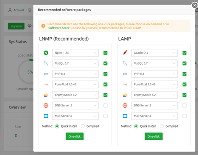Uncheck PHP 8.3 checkbox in LAMP
Image resolution: width=198 pixels, height=155 pixels.
(185, 74)
